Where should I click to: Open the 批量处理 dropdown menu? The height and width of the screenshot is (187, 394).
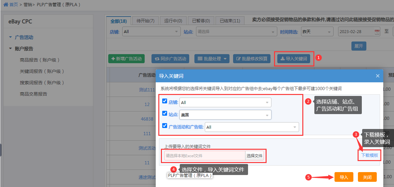[x=212, y=59]
